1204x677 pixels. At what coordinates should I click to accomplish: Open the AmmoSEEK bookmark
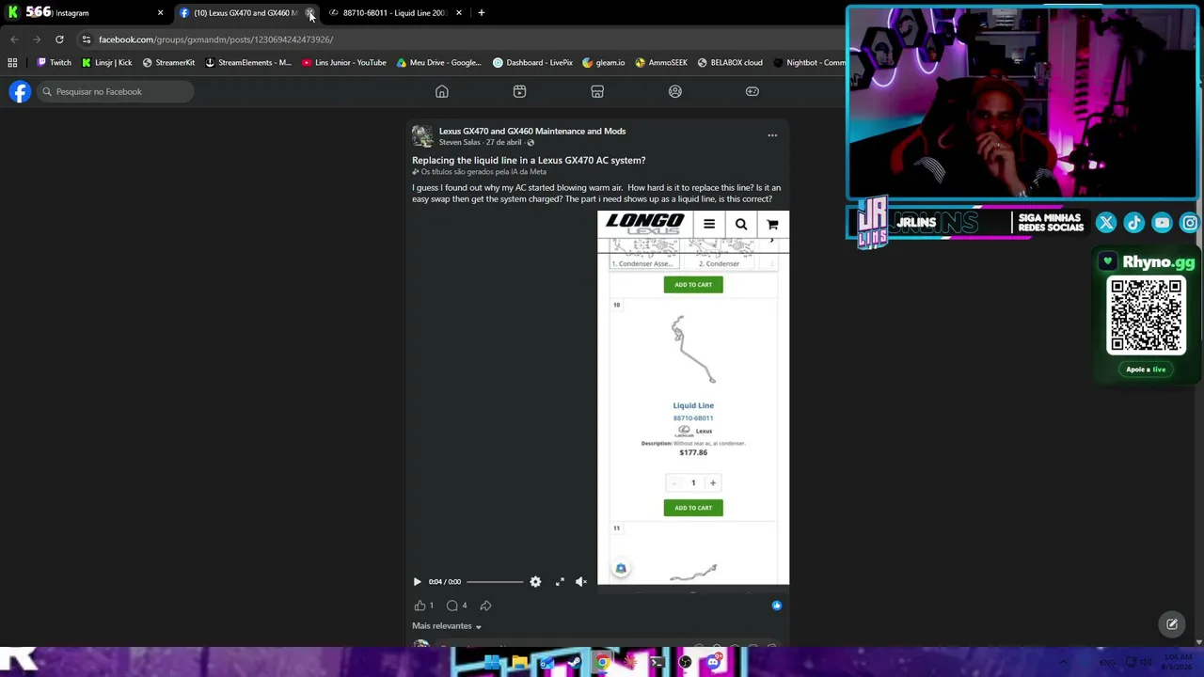[661, 63]
